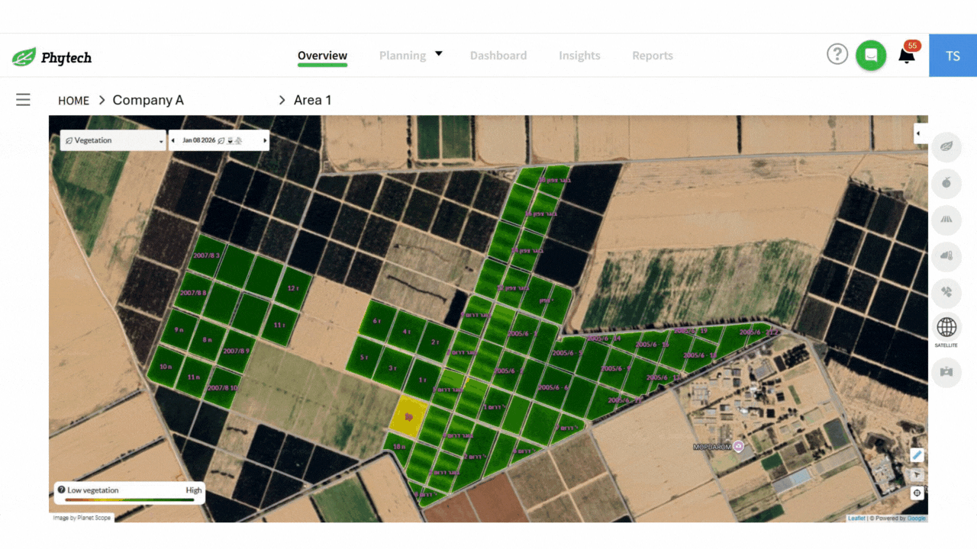Click the satellite sensors icon in right sidebar
This screenshot has width=977, height=549.
[x=946, y=293]
